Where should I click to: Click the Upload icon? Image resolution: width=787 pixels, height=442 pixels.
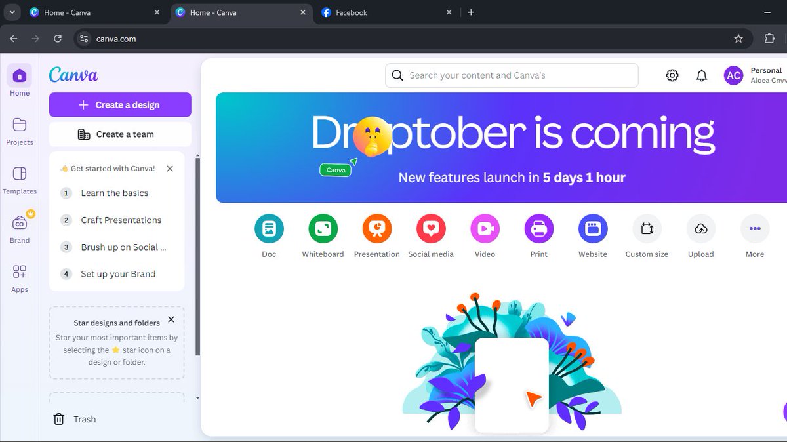[701, 229]
